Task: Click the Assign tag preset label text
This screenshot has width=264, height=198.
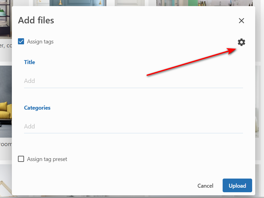Action: tap(47, 159)
